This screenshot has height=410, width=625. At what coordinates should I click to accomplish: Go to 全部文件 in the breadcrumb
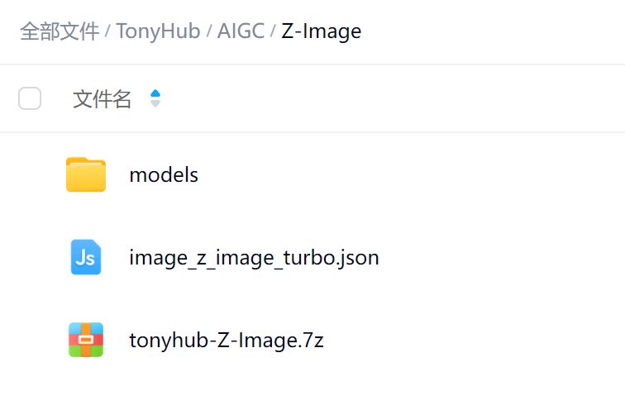pyautogui.click(x=59, y=31)
